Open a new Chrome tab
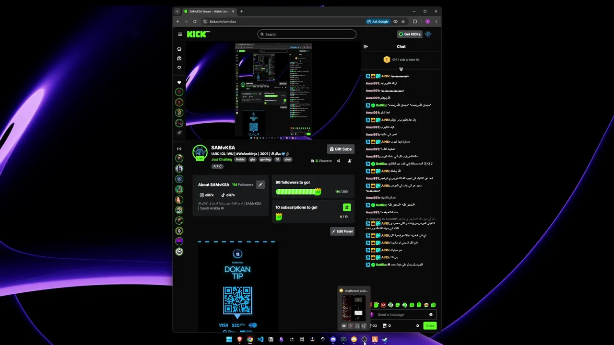The width and height of the screenshot is (614, 345). point(242,11)
